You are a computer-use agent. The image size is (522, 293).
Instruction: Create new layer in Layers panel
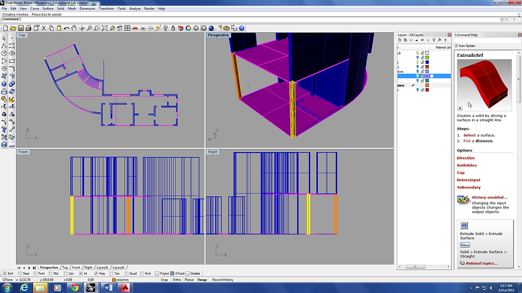pos(400,40)
